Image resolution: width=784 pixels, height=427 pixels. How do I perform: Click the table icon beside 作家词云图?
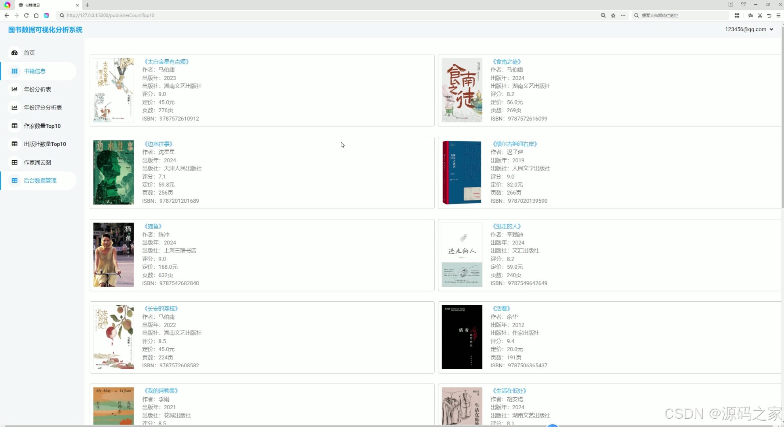point(15,162)
